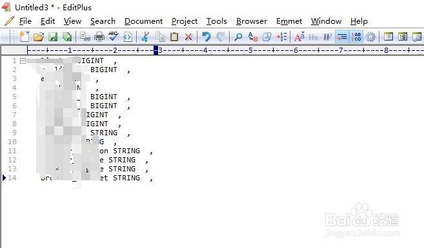Open the Project menu
The height and width of the screenshot is (248, 424).
coord(185,21)
